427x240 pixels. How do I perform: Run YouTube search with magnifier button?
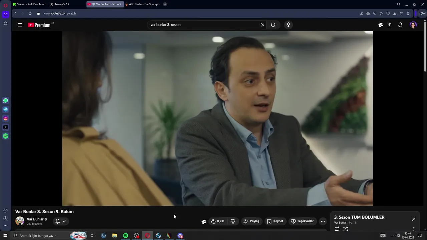click(273, 25)
